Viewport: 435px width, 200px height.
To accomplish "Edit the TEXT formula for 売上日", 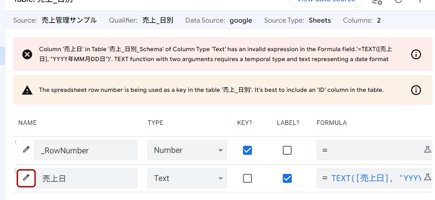I will point(375,178).
